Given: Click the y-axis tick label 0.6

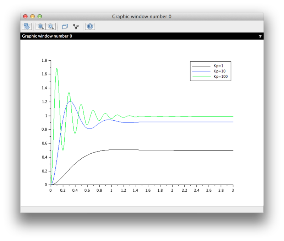Looking at the screenshot, I should pos(44,143).
